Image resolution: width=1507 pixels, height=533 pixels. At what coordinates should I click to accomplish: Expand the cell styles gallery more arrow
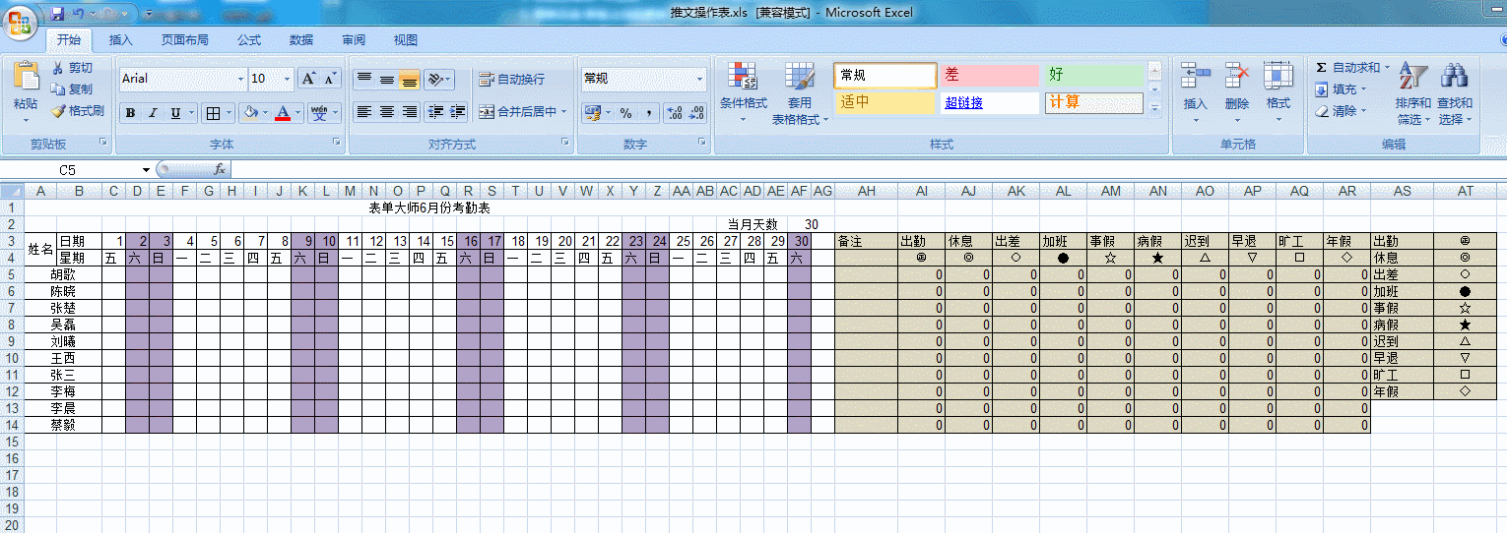[1155, 109]
